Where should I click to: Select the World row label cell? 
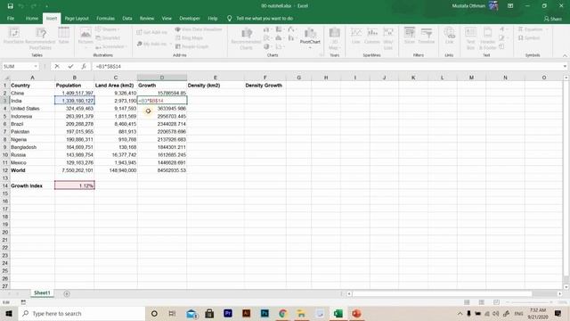[x=32, y=170]
